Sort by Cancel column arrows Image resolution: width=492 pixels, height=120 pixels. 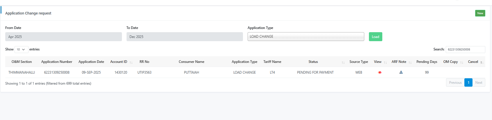coord(482,62)
